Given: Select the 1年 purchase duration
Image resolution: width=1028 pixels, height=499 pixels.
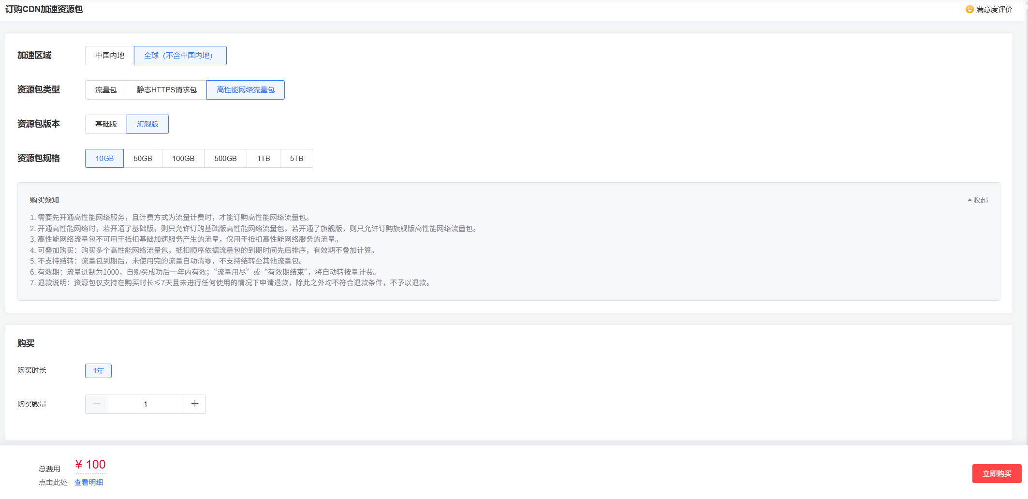Looking at the screenshot, I should [x=98, y=371].
